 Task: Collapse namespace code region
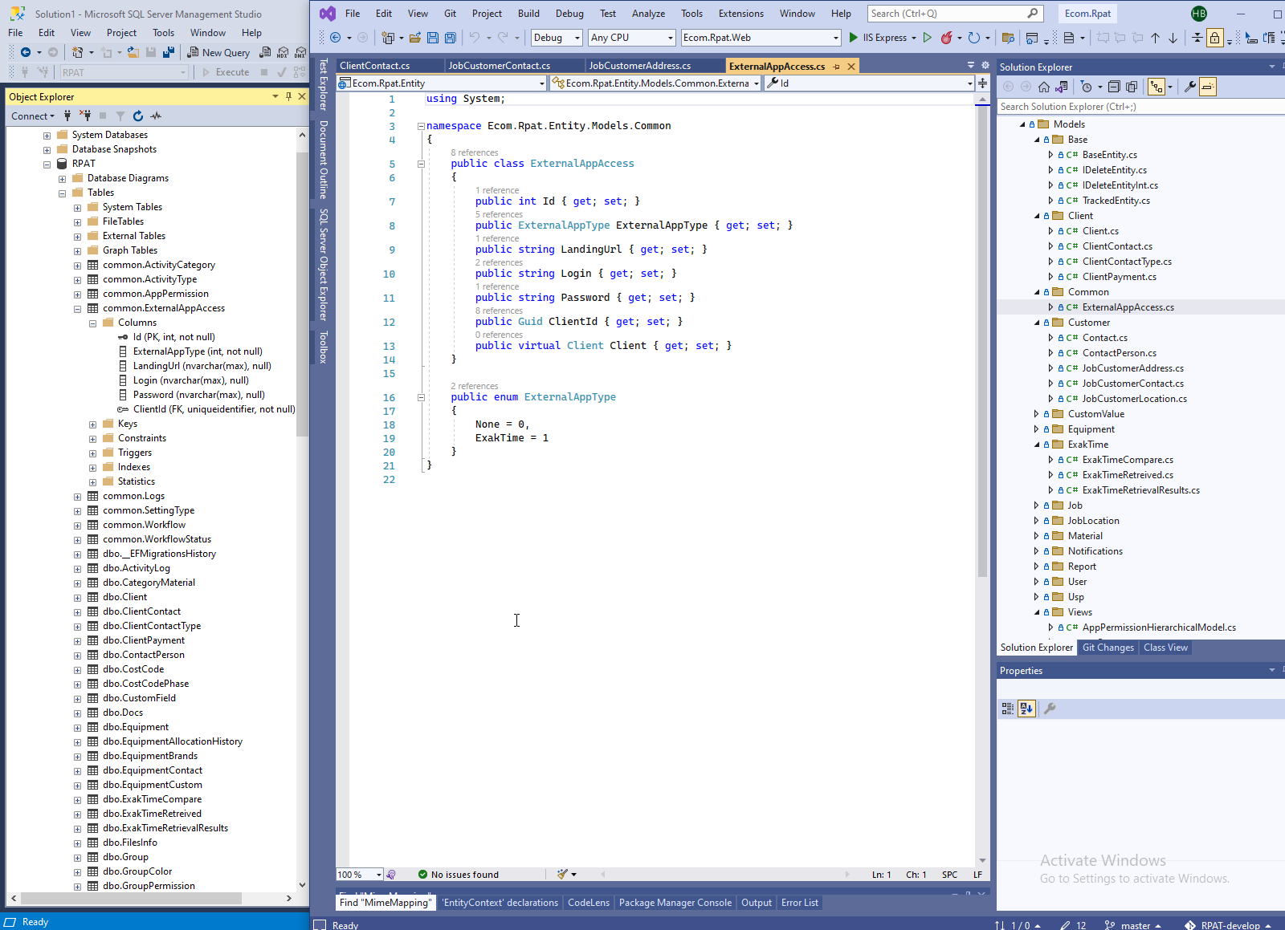(421, 126)
